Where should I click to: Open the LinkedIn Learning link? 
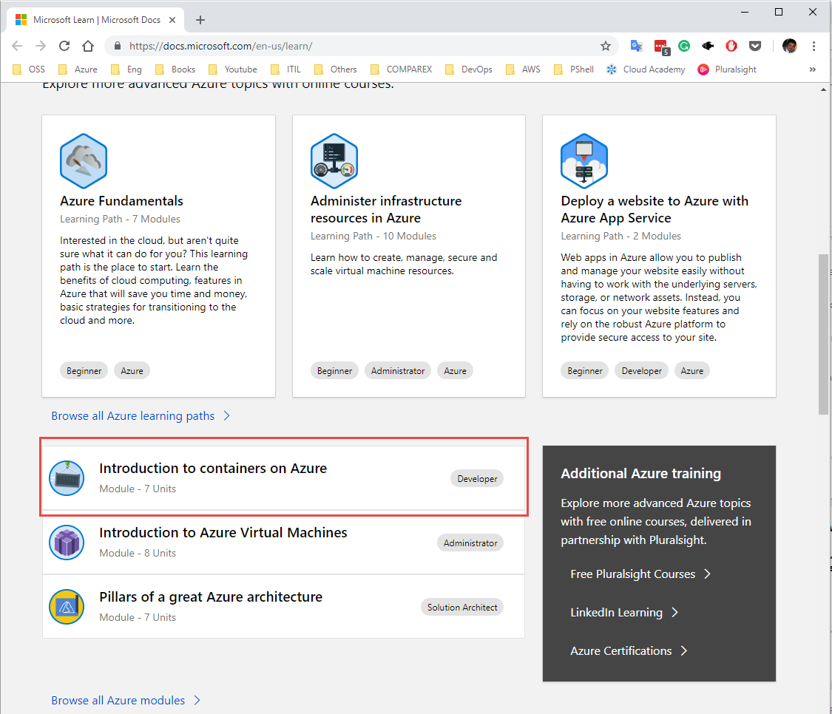tap(624, 612)
